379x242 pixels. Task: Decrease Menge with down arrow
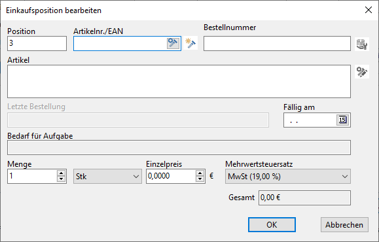click(61, 179)
